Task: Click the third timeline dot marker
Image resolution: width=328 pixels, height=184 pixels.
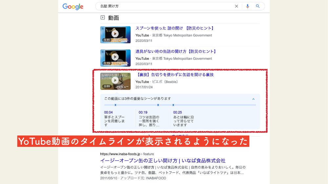Action: (173, 105)
